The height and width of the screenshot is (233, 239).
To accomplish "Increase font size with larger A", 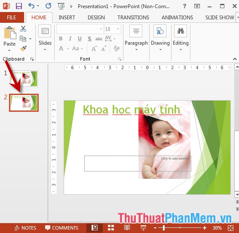I will (94, 49).
